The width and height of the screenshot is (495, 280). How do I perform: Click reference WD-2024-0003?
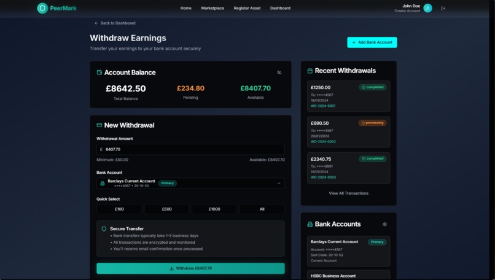[x=323, y=177]
